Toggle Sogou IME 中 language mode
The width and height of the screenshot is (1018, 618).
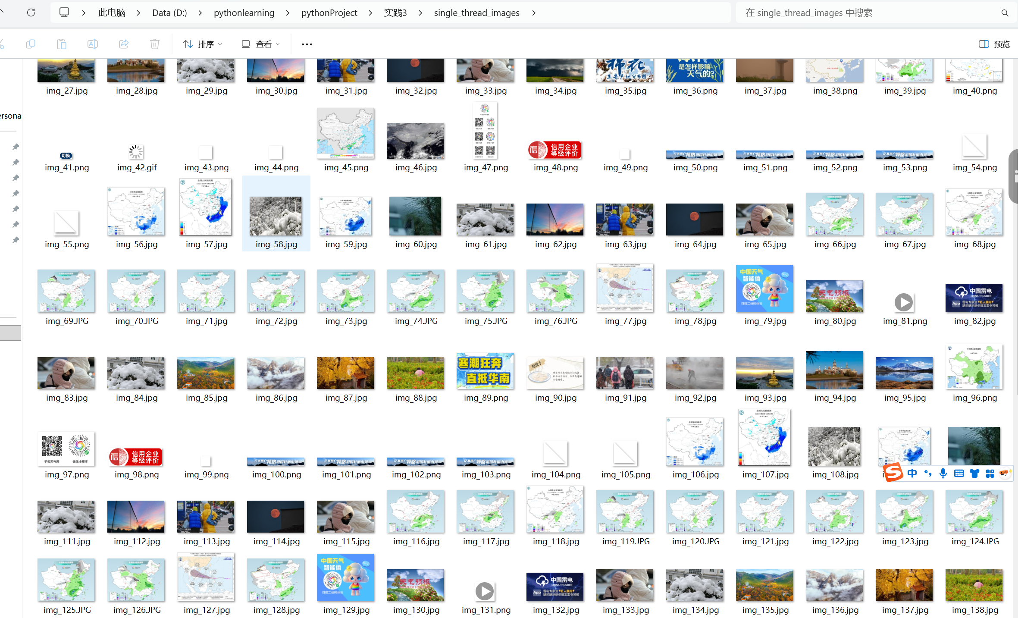912,474
